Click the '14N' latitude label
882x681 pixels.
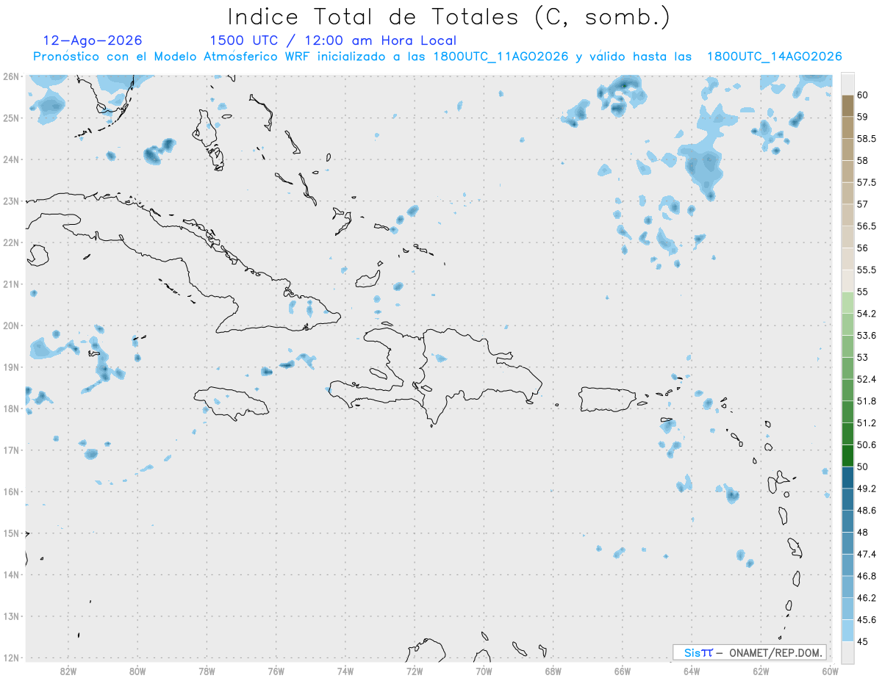[x=10, y=574]
